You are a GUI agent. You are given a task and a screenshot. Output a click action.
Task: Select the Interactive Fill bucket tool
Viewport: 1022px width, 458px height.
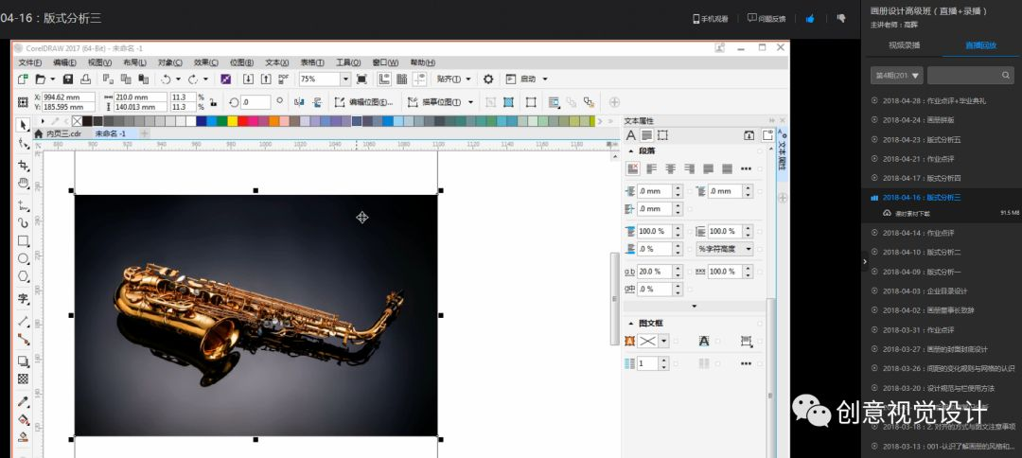pos(24,419)
